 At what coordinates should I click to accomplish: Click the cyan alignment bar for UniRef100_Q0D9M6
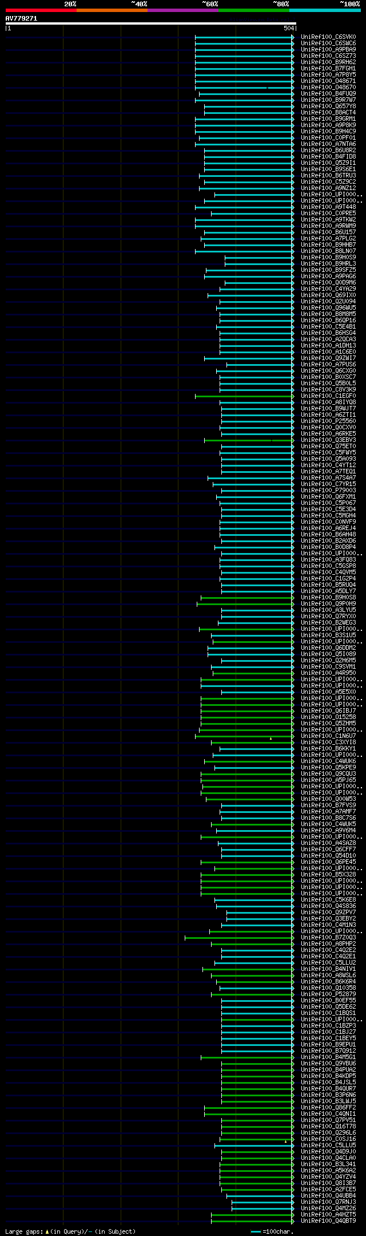pyautogui.click(x=260, y=282)
